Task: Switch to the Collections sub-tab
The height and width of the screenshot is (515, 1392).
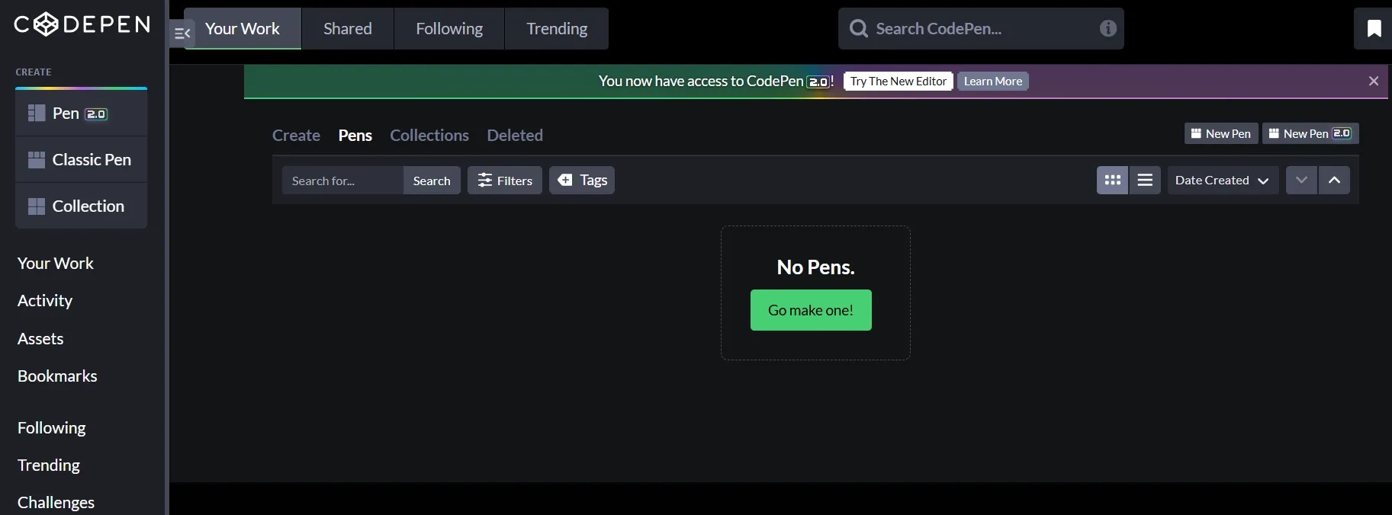Action: 429,136
